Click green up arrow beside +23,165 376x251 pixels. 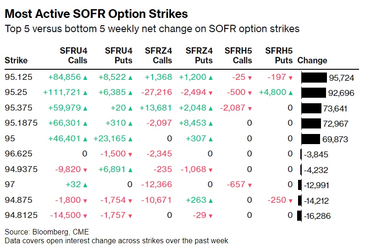point(130,139)
